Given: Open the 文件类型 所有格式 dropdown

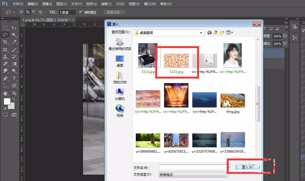Looking at the screenshot, I should click(194, 175).
